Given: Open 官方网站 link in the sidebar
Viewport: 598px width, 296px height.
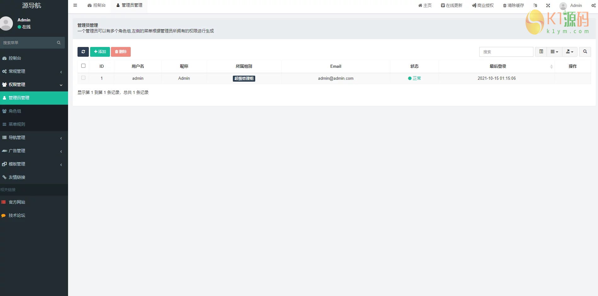Looking at the screenshot, I should 34,202.
